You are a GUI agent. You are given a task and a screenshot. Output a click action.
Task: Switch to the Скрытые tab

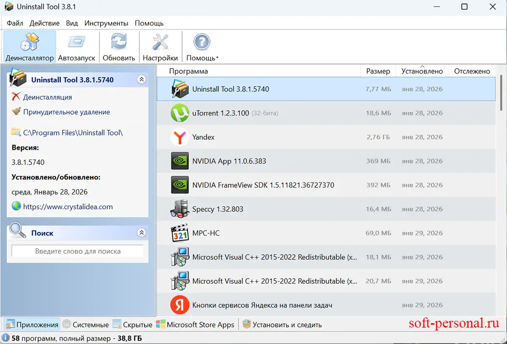pyautogui.click(x=132, y=325)
